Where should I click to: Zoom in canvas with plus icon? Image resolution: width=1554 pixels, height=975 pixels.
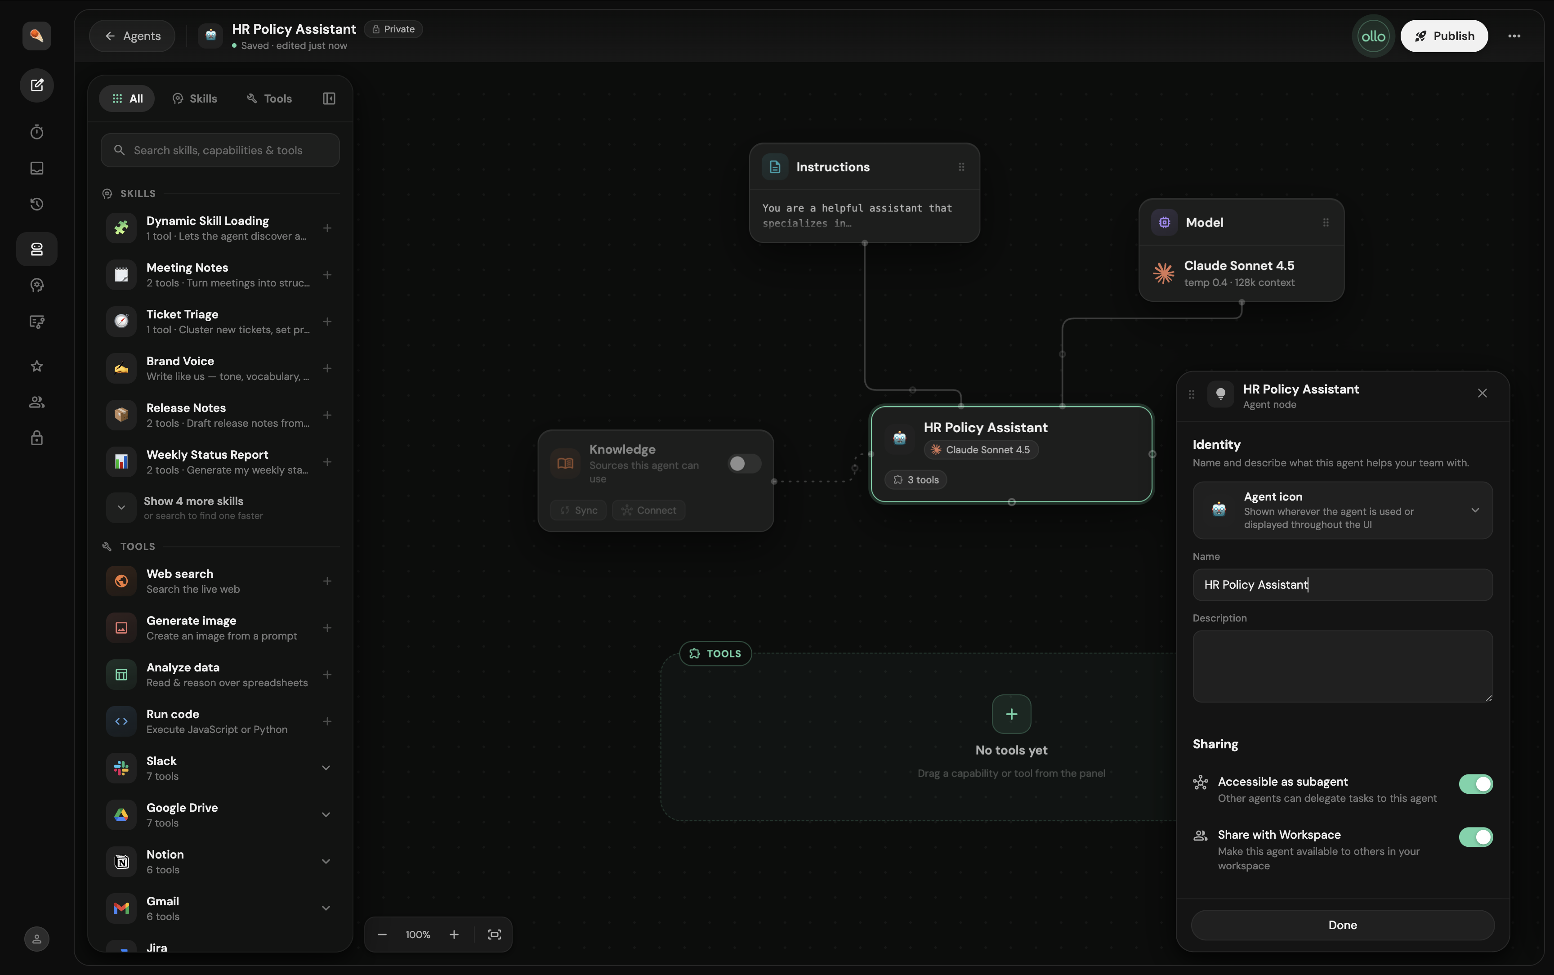(x=455, y=935)
